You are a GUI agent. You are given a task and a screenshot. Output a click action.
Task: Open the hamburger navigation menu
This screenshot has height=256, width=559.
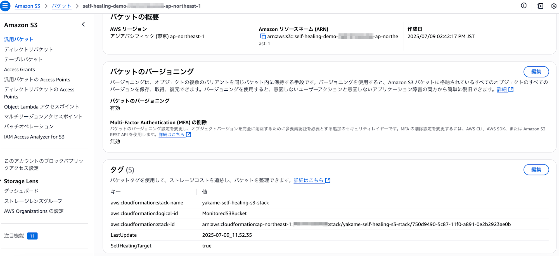(5, 6)
